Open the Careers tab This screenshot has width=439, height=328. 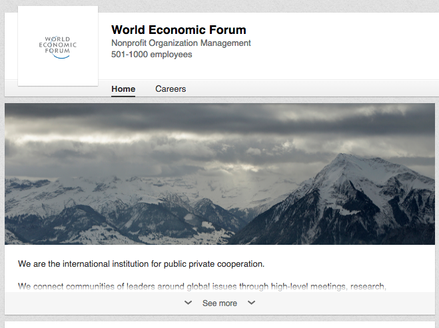pyautogui.click(x=171, y=89)
